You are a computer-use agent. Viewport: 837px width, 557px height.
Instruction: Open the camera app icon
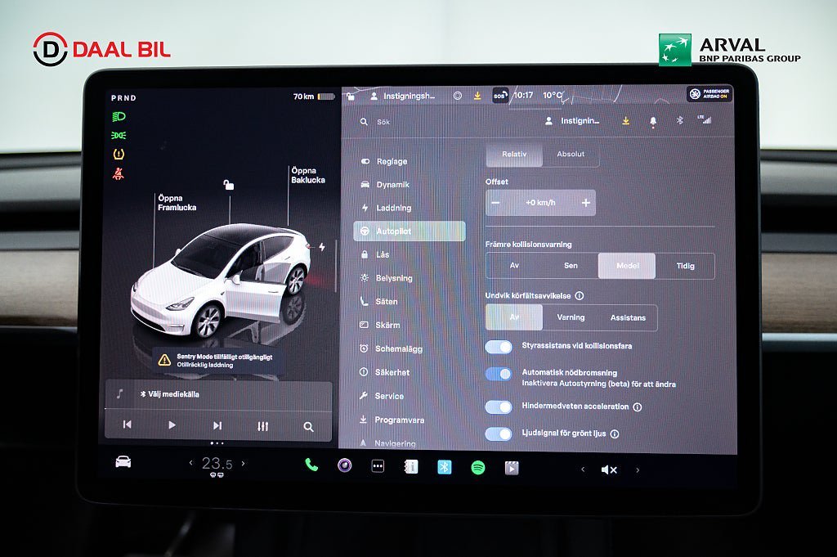[x=345, y=465]
